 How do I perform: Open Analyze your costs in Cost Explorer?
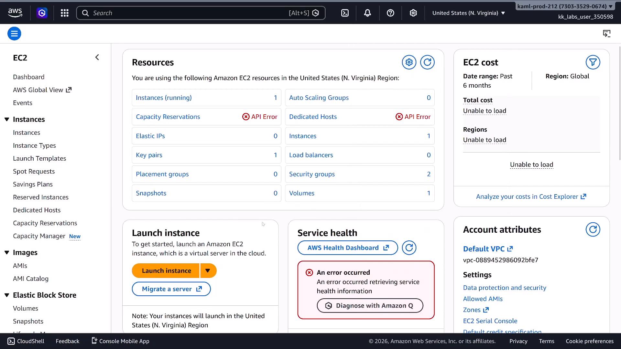click(x=531, y=196)
